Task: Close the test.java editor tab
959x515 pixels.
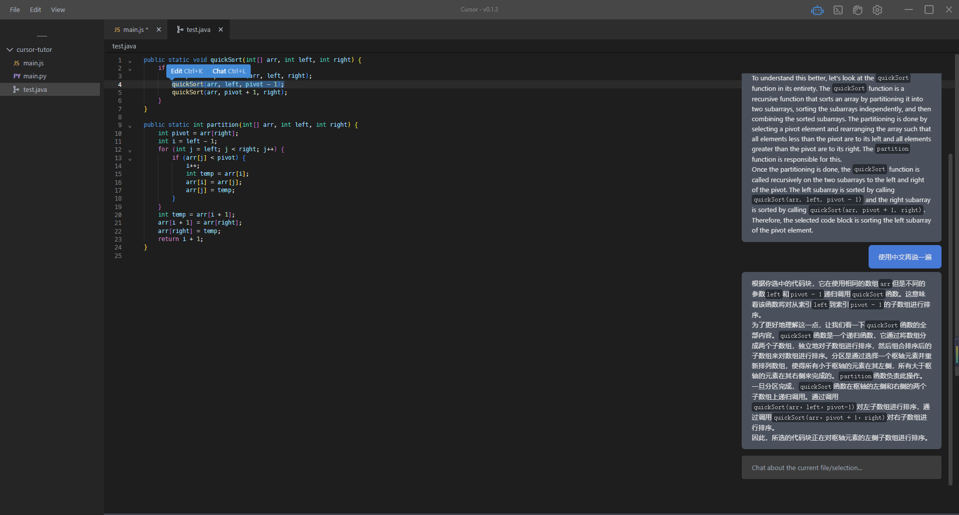Action: tap(221, 29)
